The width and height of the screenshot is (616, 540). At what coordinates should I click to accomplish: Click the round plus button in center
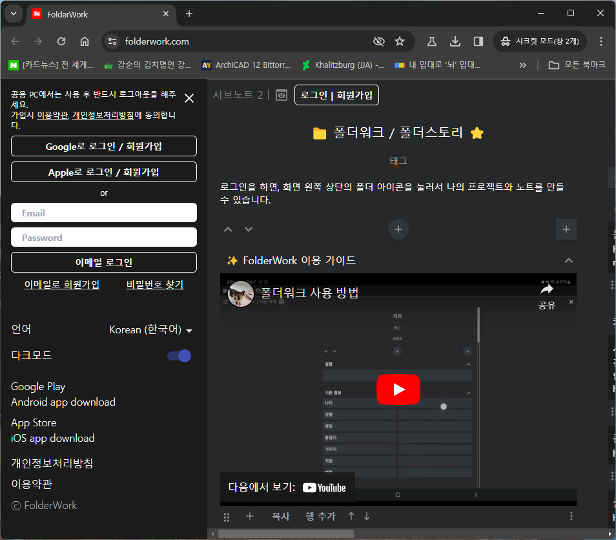398,229
